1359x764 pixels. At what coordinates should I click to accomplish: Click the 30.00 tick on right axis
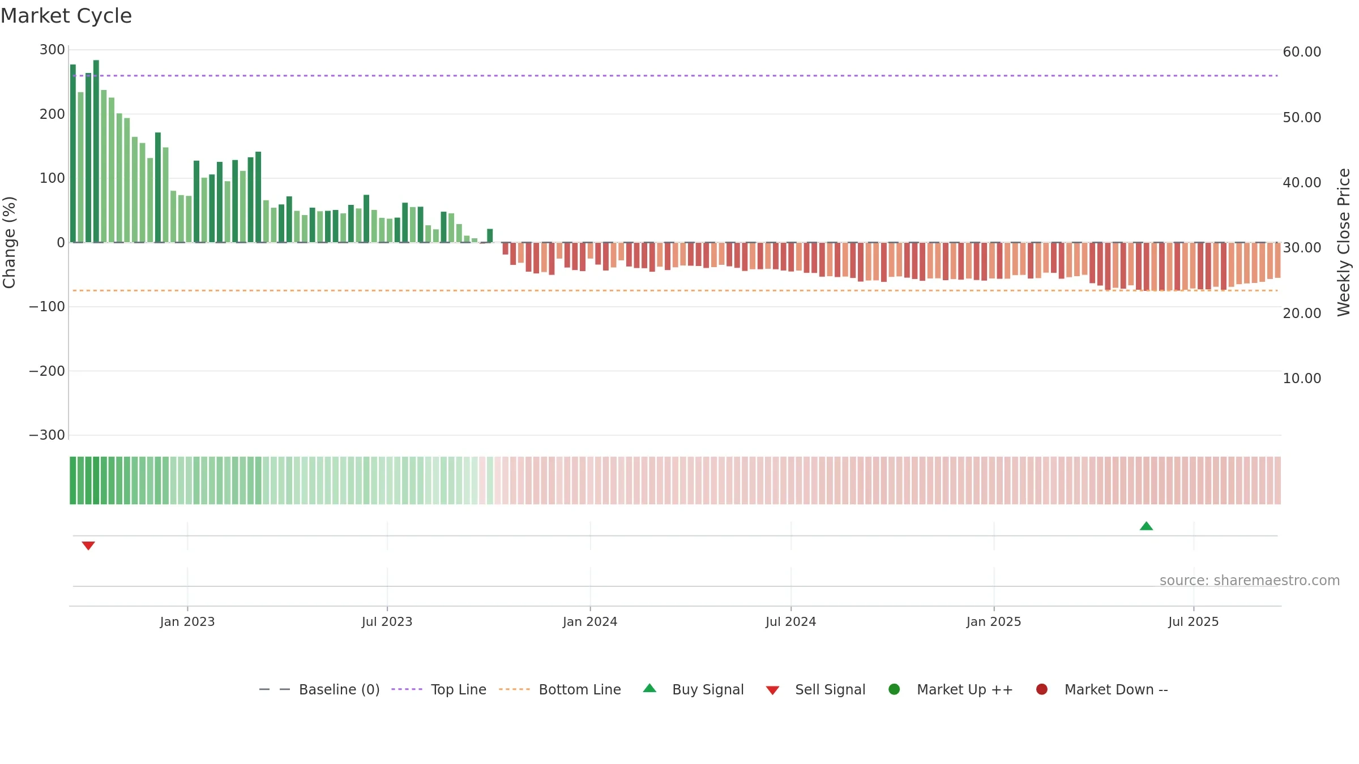pyautogui.click(x=1302, y=248)
